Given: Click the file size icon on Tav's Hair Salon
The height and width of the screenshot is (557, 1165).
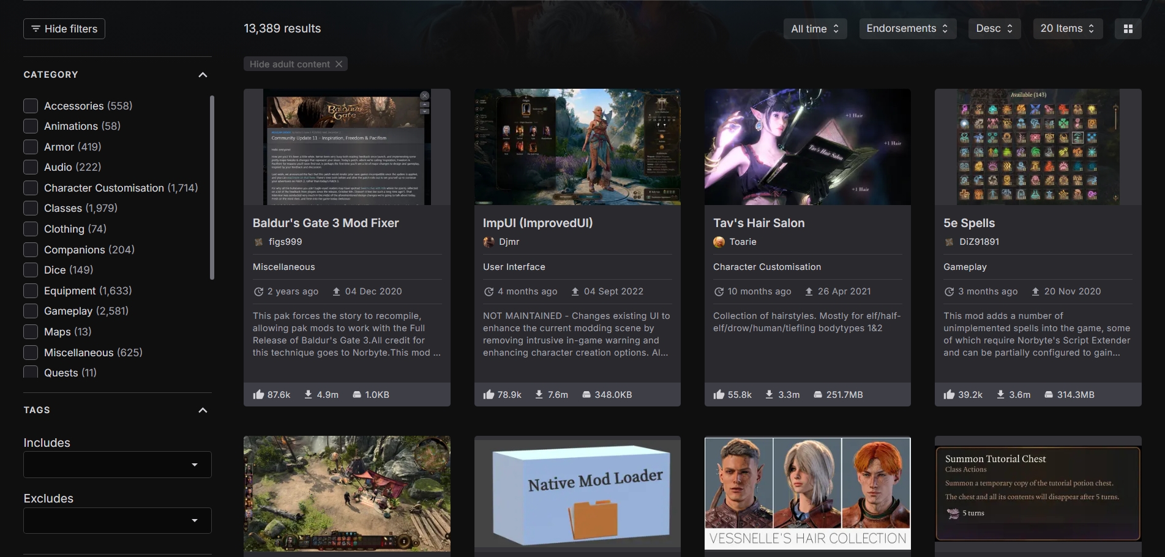Looking at the screenshot, I should click(x=817, y=395).
